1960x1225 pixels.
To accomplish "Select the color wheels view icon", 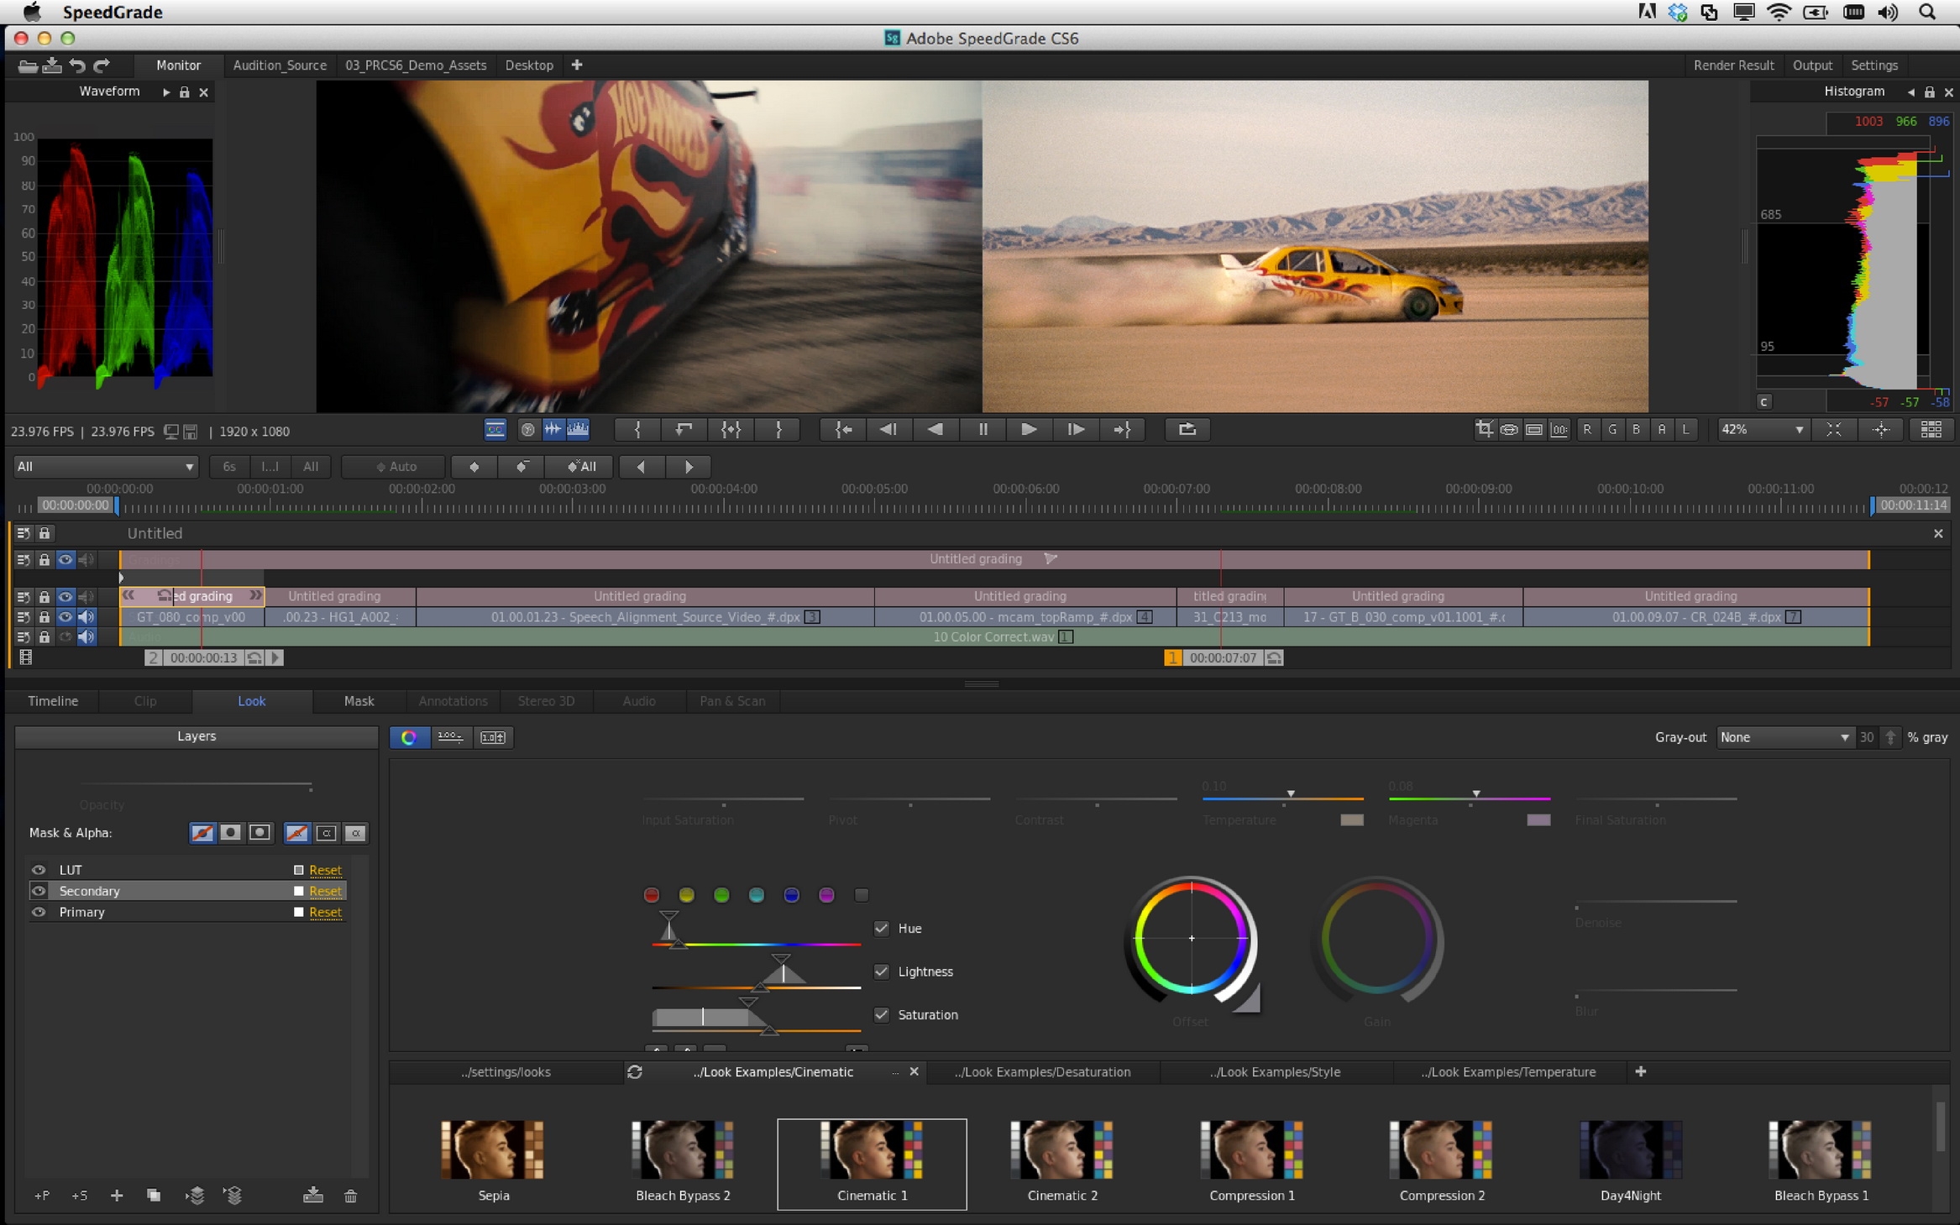I will point(409,737).
